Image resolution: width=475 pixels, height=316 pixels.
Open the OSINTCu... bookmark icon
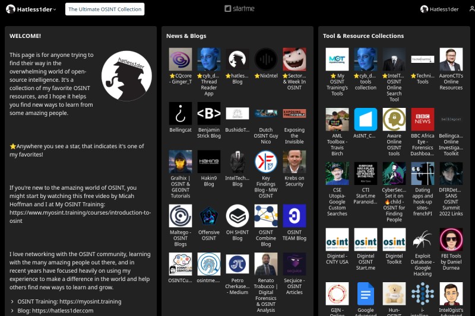point(180,264)
